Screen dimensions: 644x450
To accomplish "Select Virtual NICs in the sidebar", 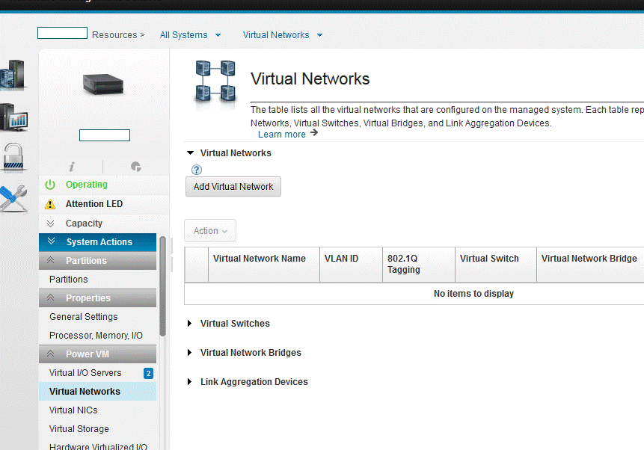I will (x=73, y=410).
